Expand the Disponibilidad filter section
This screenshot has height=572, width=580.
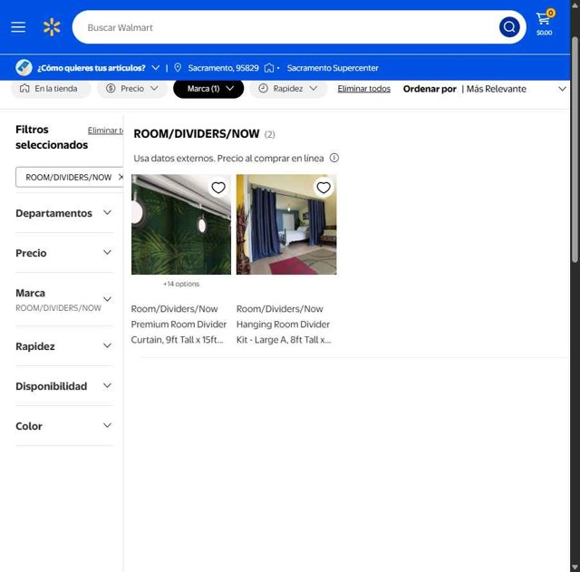(x=64, y=386)
